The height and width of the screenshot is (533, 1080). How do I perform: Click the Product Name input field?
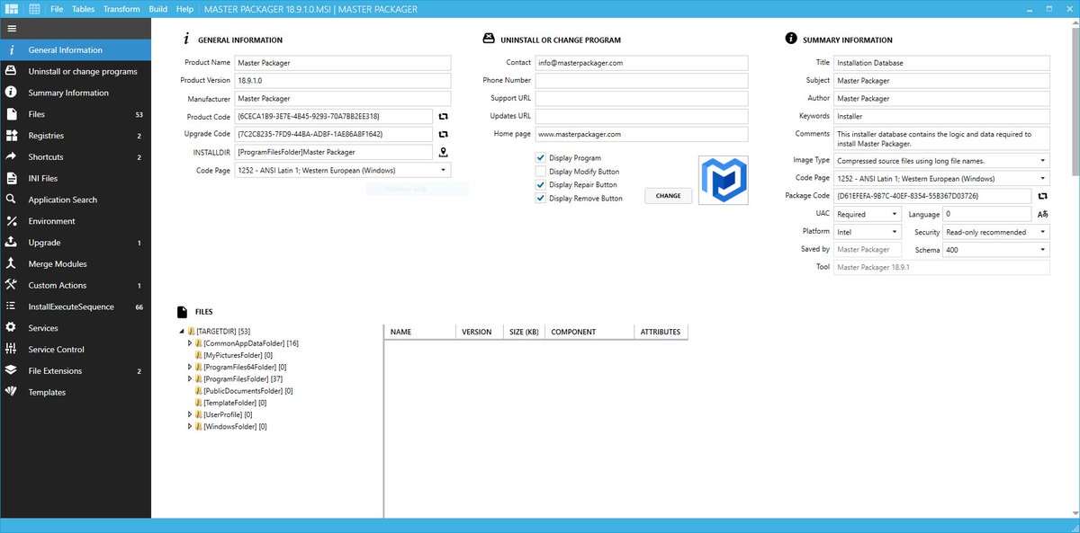tap(343, 63)
